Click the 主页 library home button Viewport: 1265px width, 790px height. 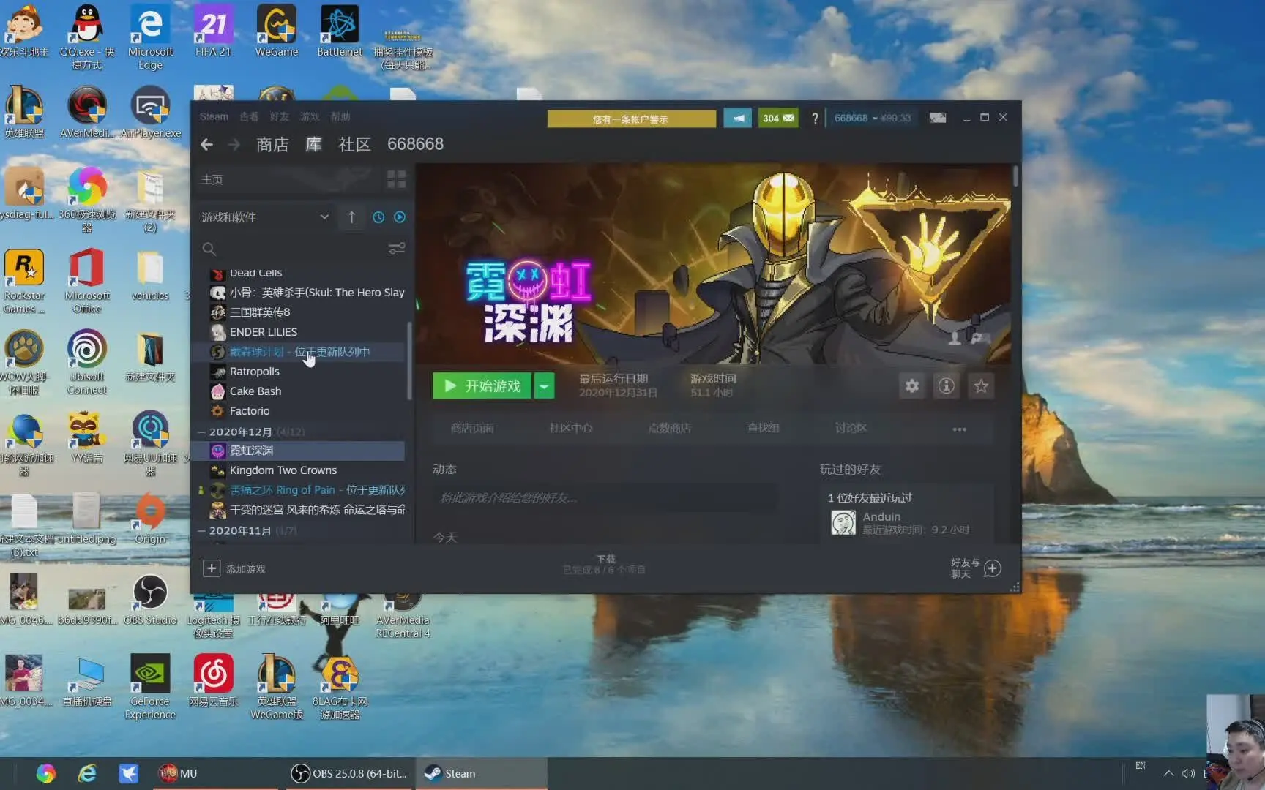(287, 179)
